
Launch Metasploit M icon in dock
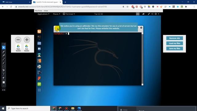click(x=39, y=49)
